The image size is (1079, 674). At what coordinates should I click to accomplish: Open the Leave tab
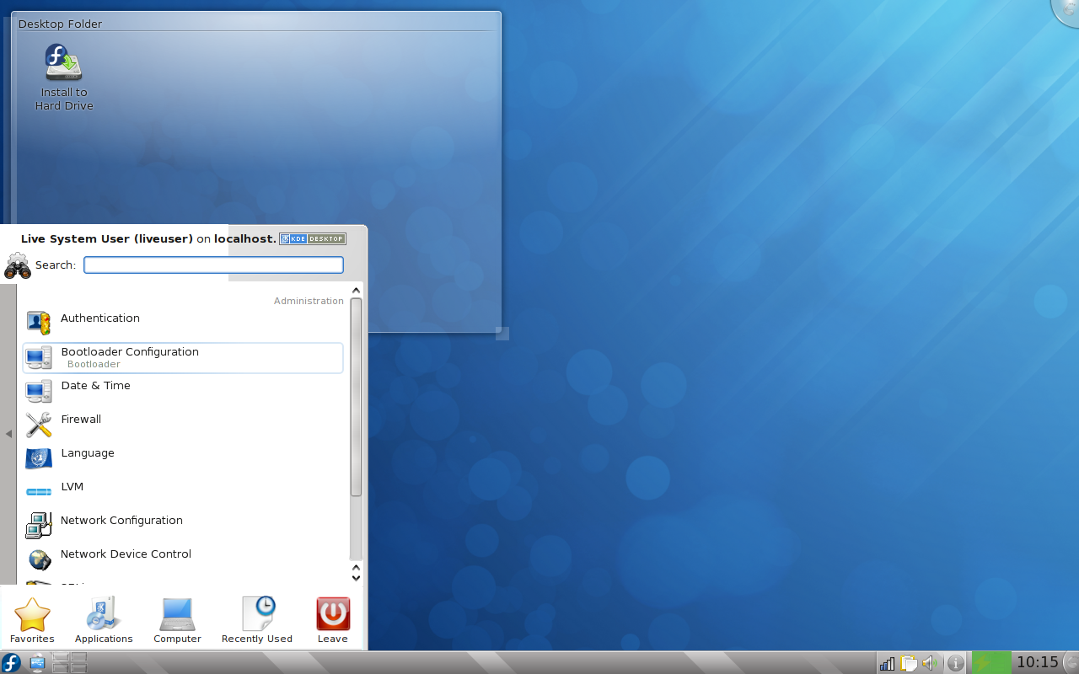(333, 620)
